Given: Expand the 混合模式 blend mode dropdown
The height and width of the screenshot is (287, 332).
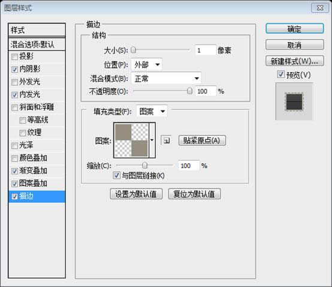Looking at the screenshot, I should [166, 79].
